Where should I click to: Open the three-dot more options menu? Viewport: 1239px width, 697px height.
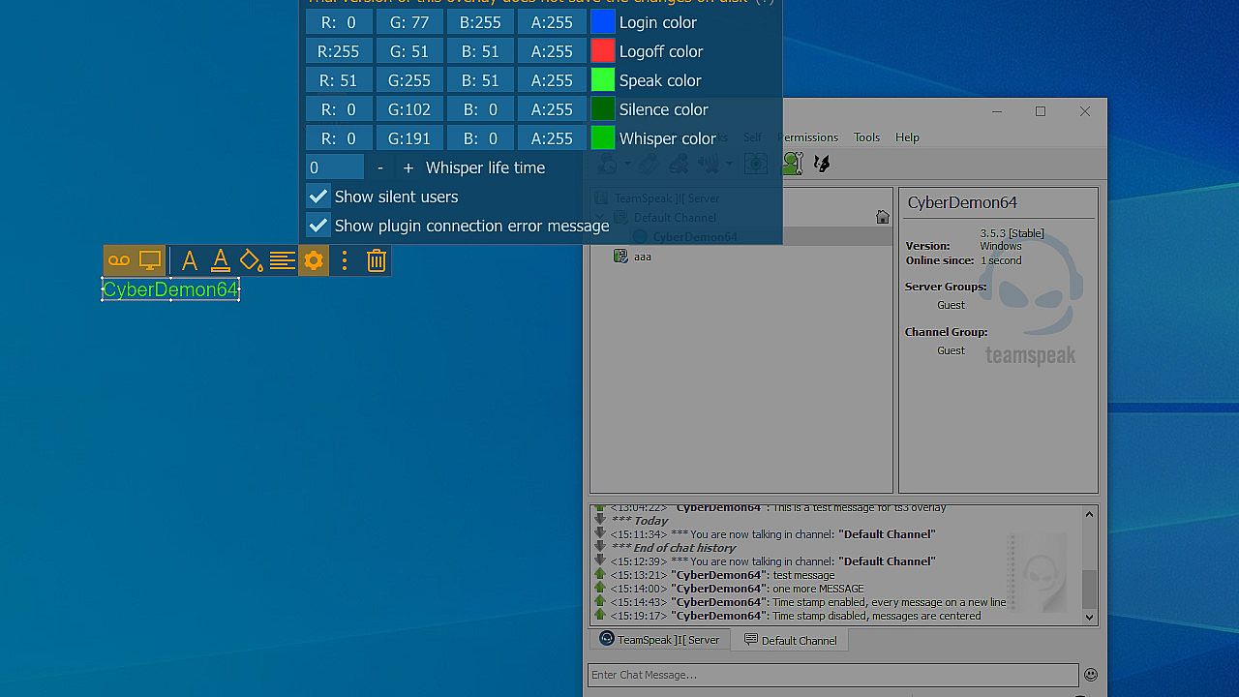pos(345,260)
